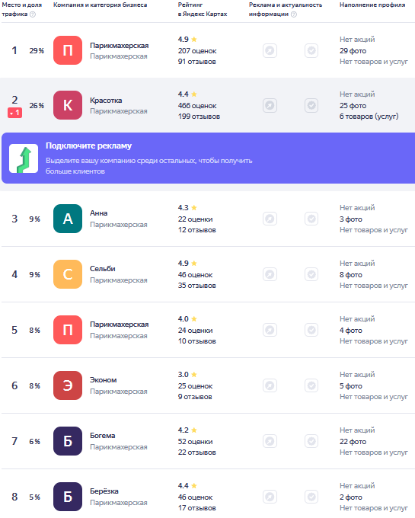This screenshot has width=415, height=518.
Task: Click the teal 'А' logo for Анна
Action: pos(68,219)
